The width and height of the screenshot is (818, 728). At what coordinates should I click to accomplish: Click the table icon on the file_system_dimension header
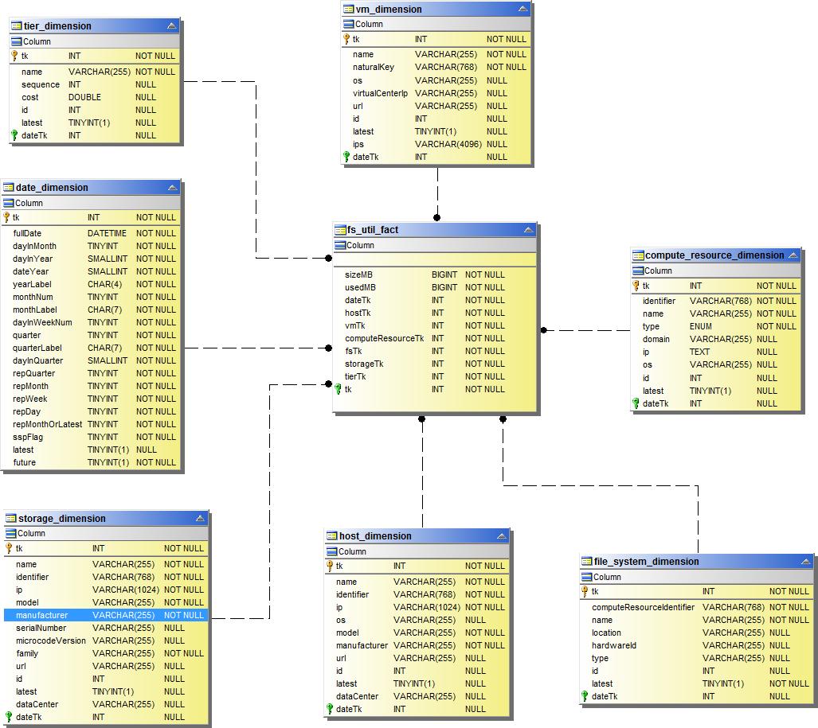tap(587, 561)
